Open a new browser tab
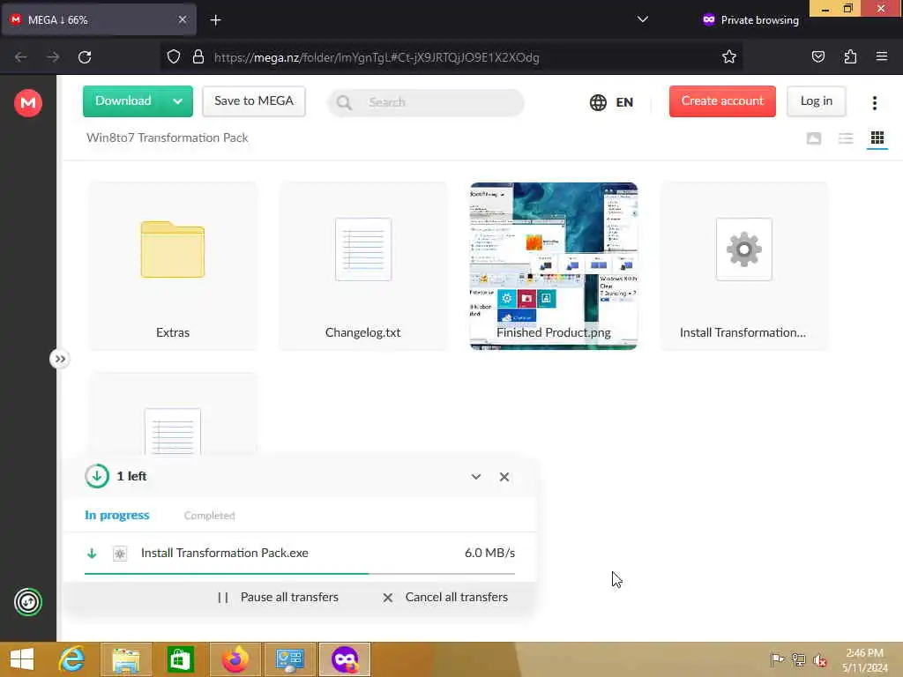 [215, 20]
